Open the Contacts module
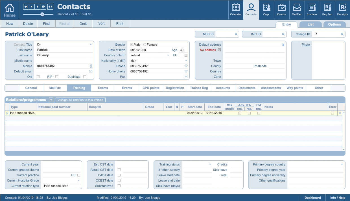350x201 pixels. point(251,10)
